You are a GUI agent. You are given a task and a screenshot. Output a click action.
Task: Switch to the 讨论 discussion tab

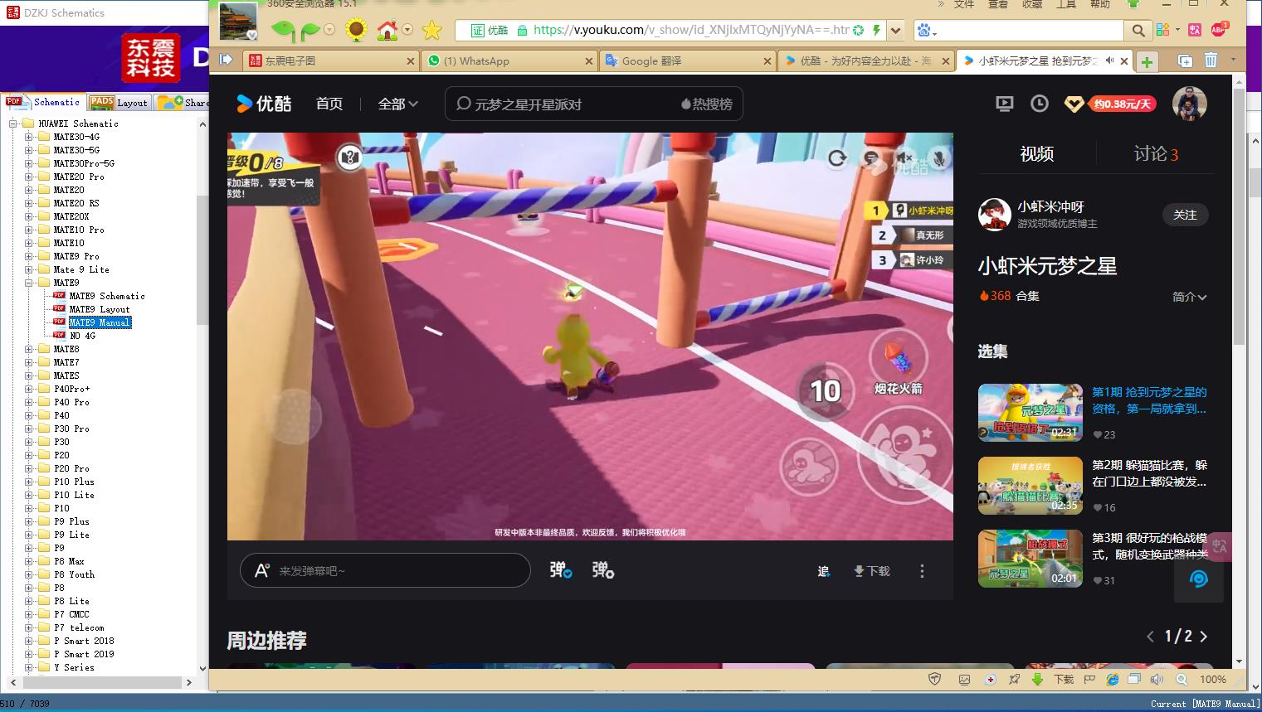[1156, 153]
